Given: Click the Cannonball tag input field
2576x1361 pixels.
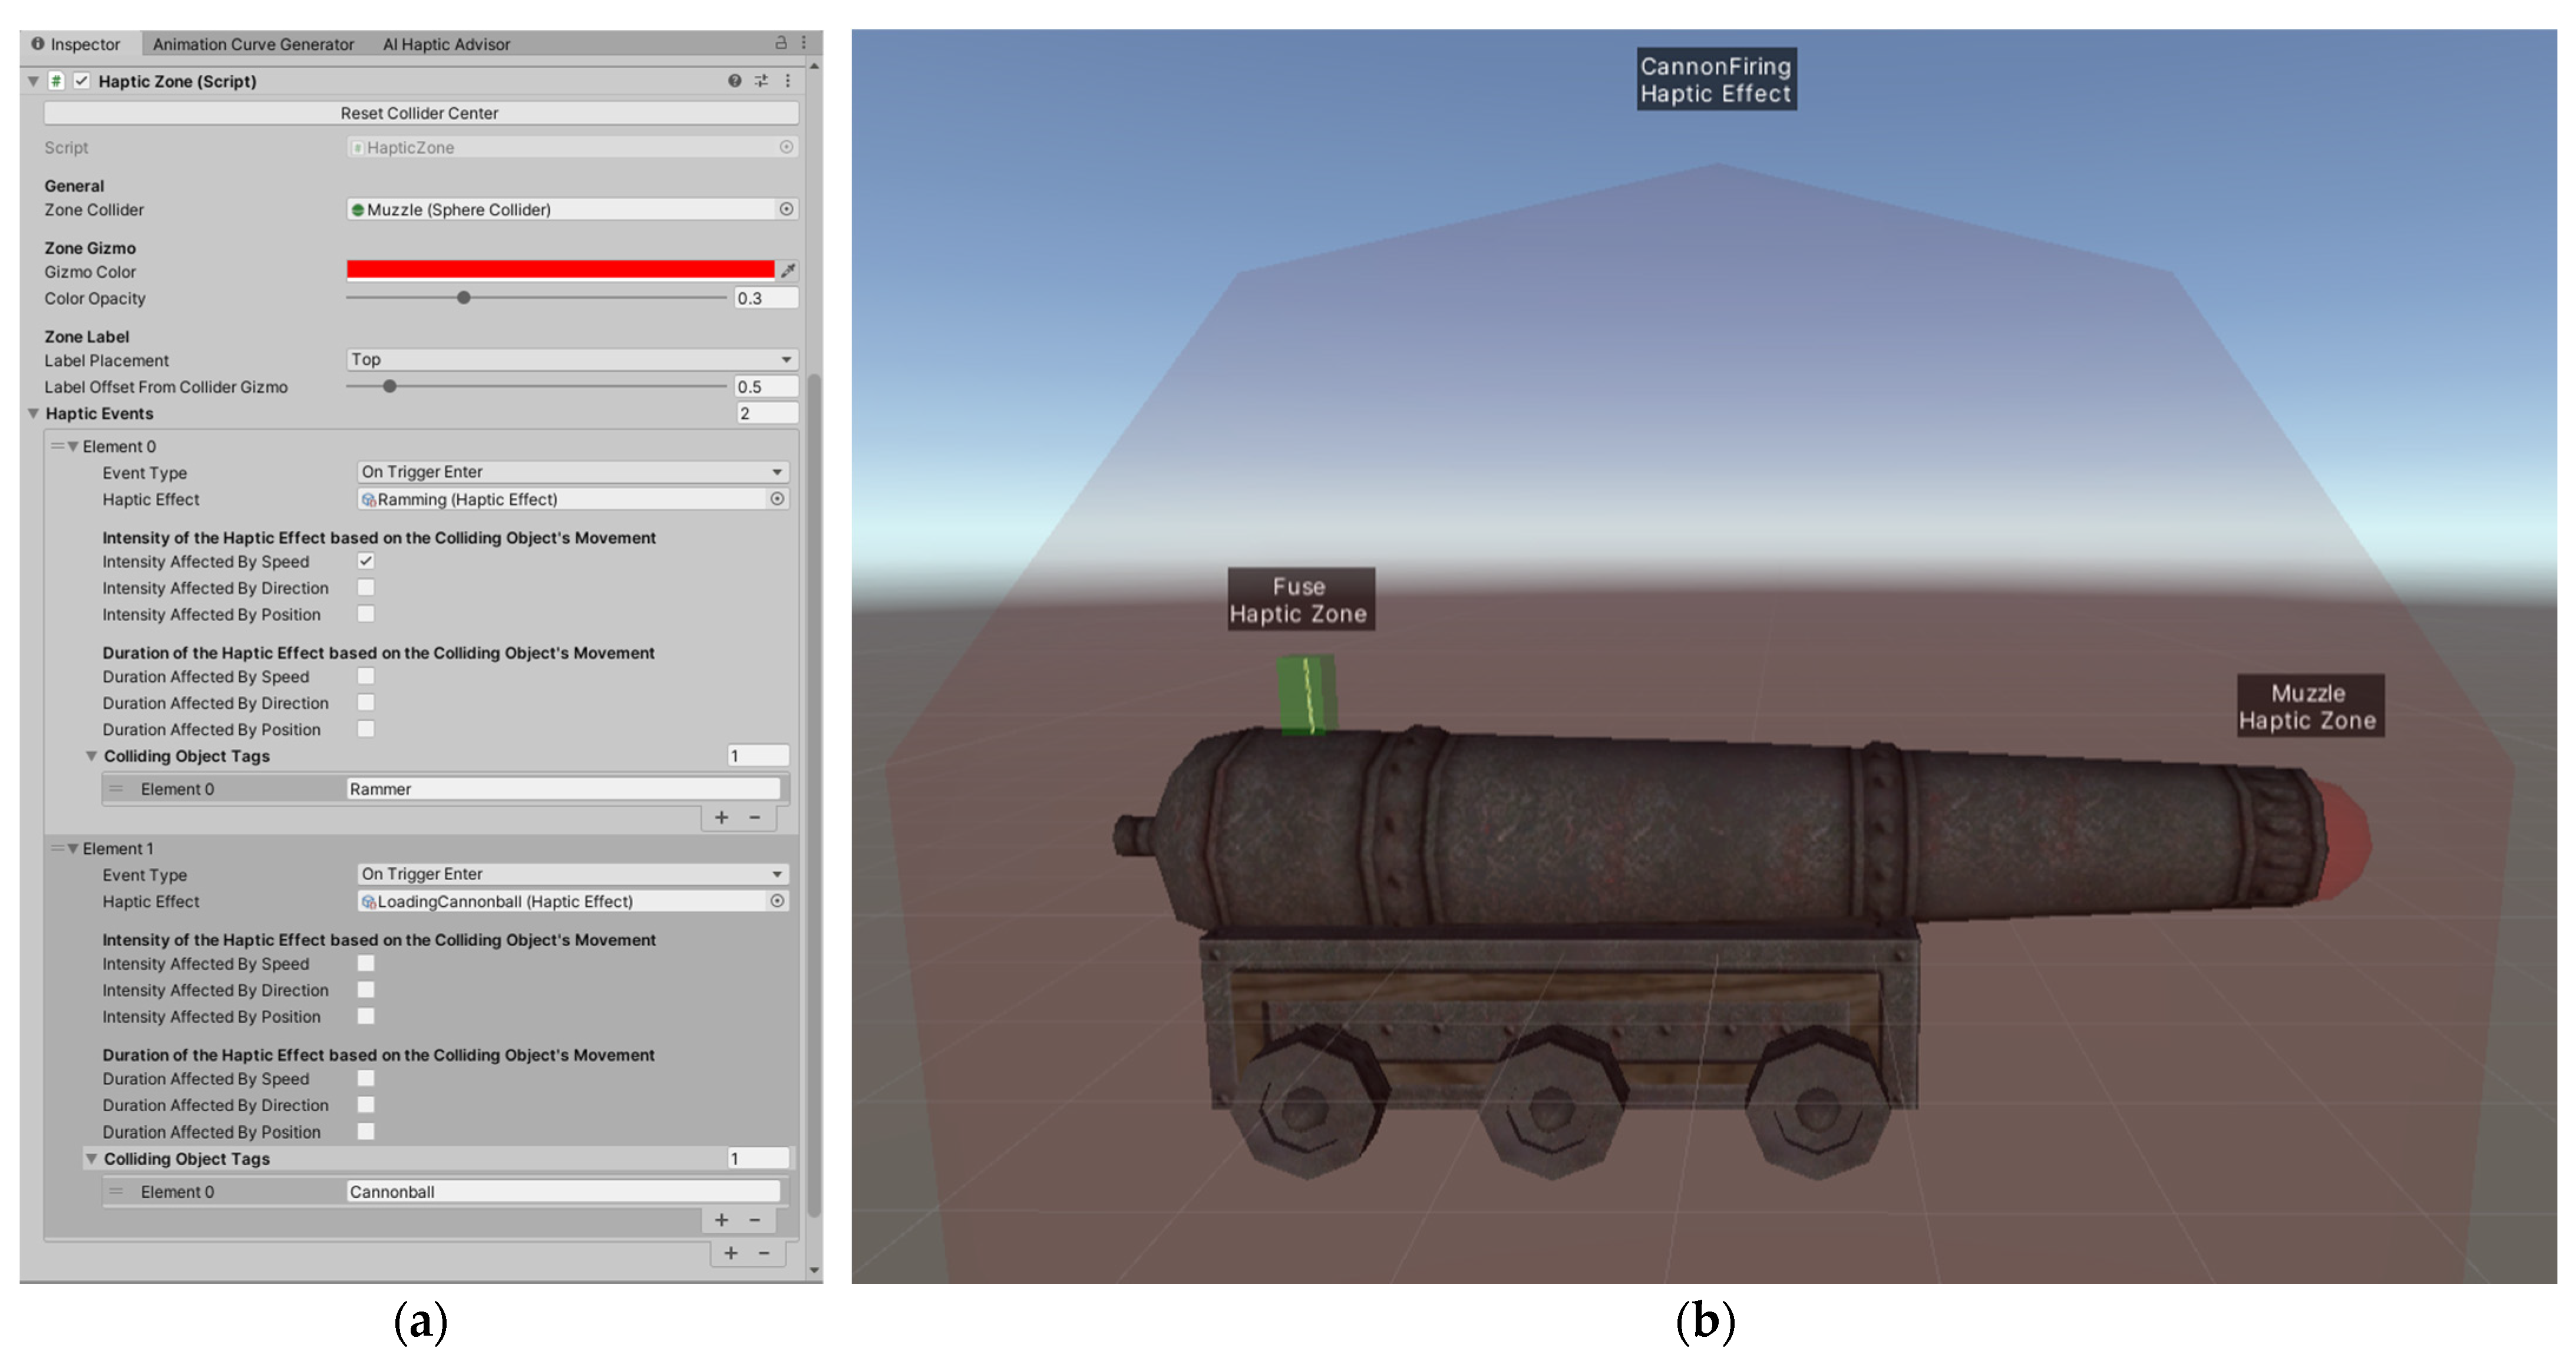Looking at the screenshot, I should 563,1192.
